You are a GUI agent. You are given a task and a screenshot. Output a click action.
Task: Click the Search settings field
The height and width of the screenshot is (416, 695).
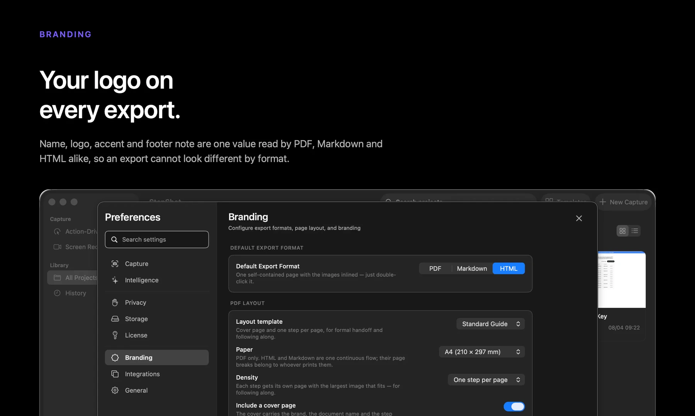click(157, 239)
